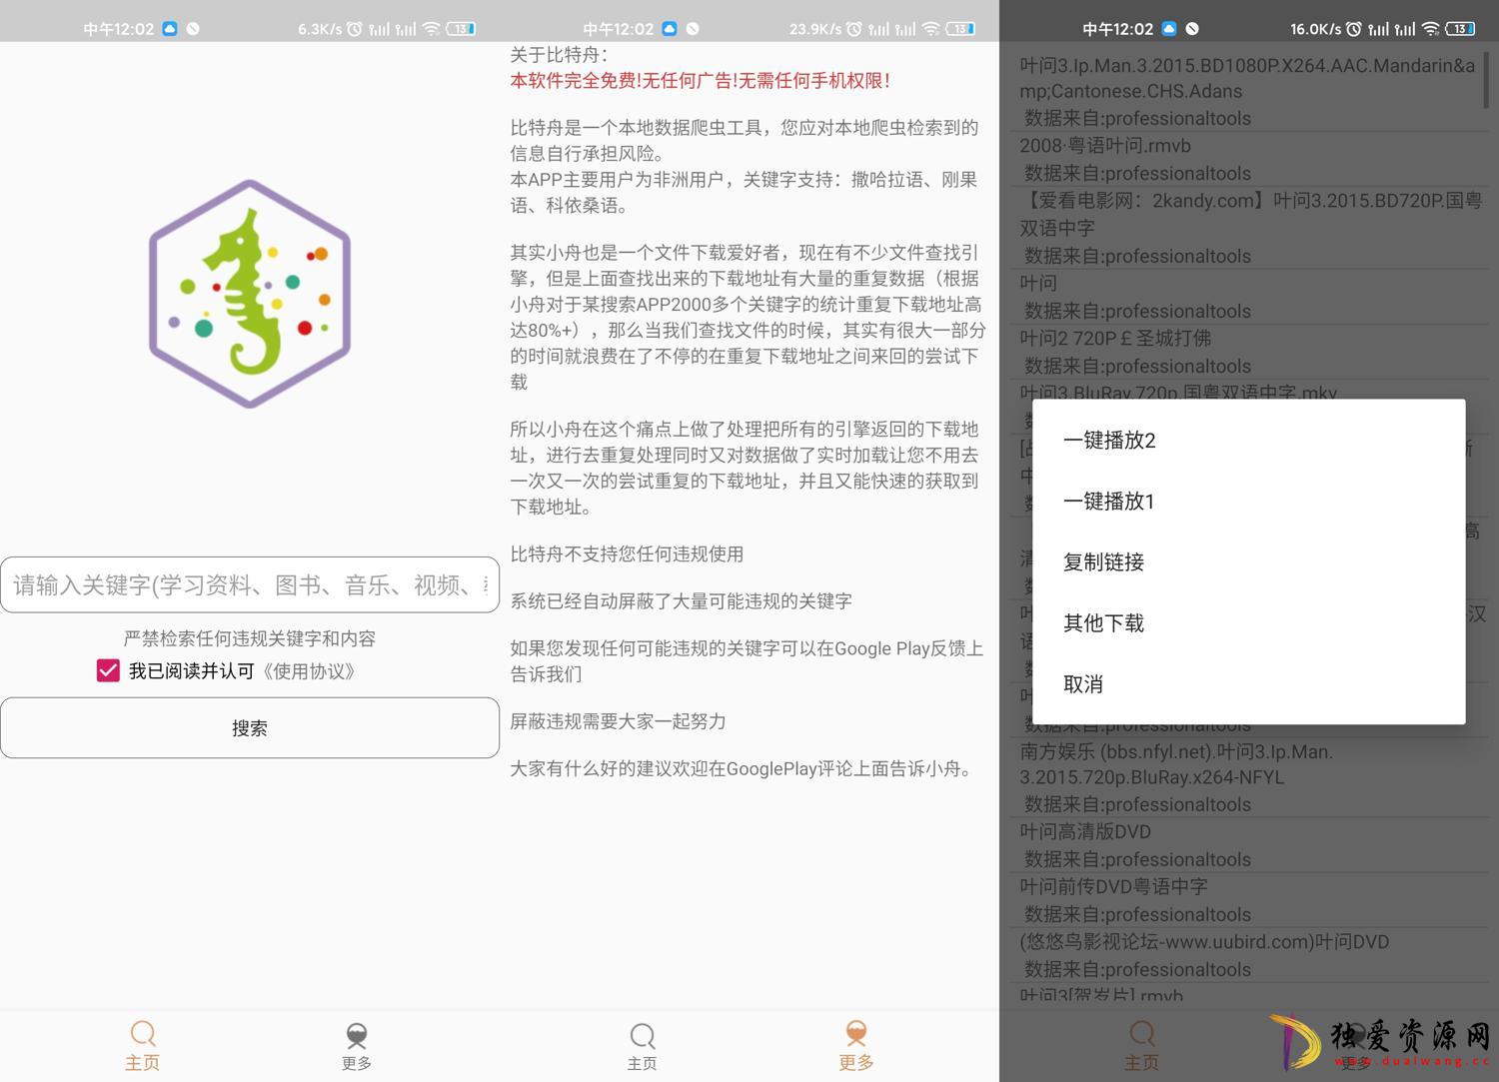
Task: Choose 一键播放1 in popup menu
Action: tap(1249, 501)
